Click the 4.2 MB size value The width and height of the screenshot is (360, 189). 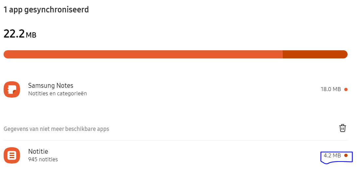tap(332, 156)
